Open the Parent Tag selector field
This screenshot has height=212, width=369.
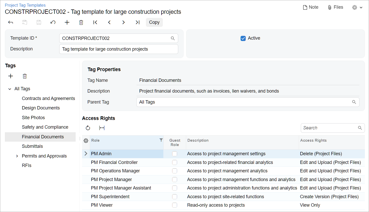(x=248, y=102)
